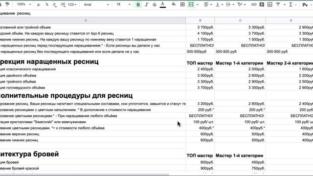This screenshot has width=313, height=176.
Task: Open text rotation dropdown
Action: [242, 4]
